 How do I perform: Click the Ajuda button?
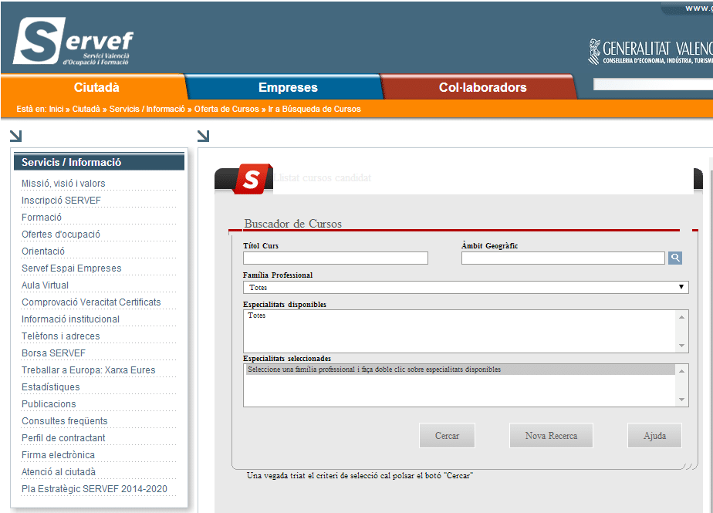coord(654,436)
